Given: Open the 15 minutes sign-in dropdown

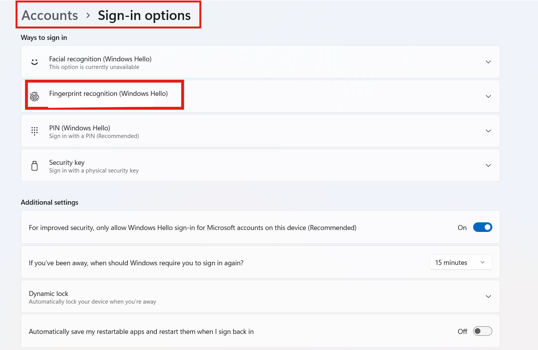Looking at the screenshot, I should (460, 263).
